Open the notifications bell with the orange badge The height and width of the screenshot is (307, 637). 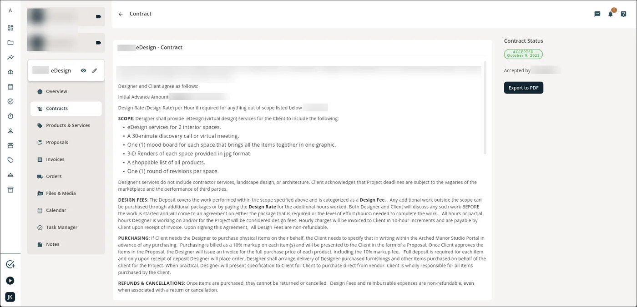coord(610,15)
